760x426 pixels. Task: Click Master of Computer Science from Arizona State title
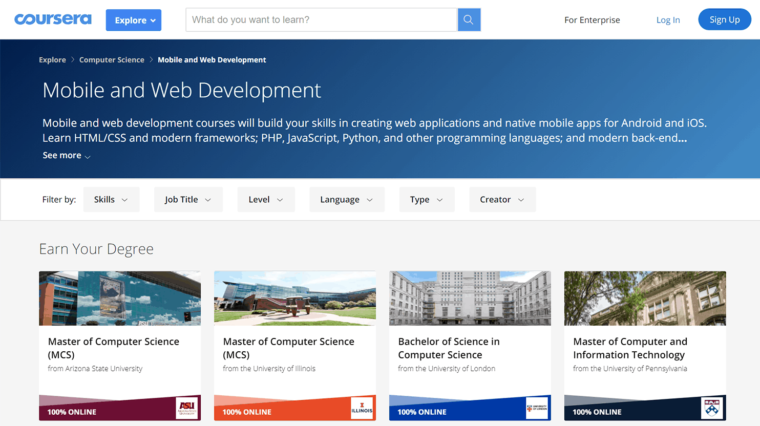click(114, 348)
